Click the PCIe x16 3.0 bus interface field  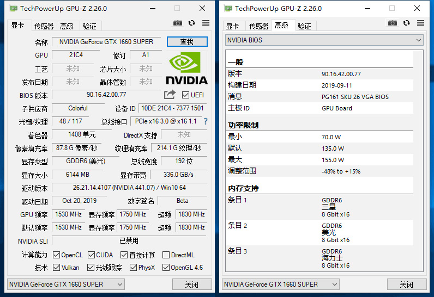(166, 121)
